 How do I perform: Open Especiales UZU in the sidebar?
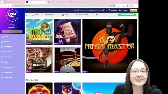point(9,67)
